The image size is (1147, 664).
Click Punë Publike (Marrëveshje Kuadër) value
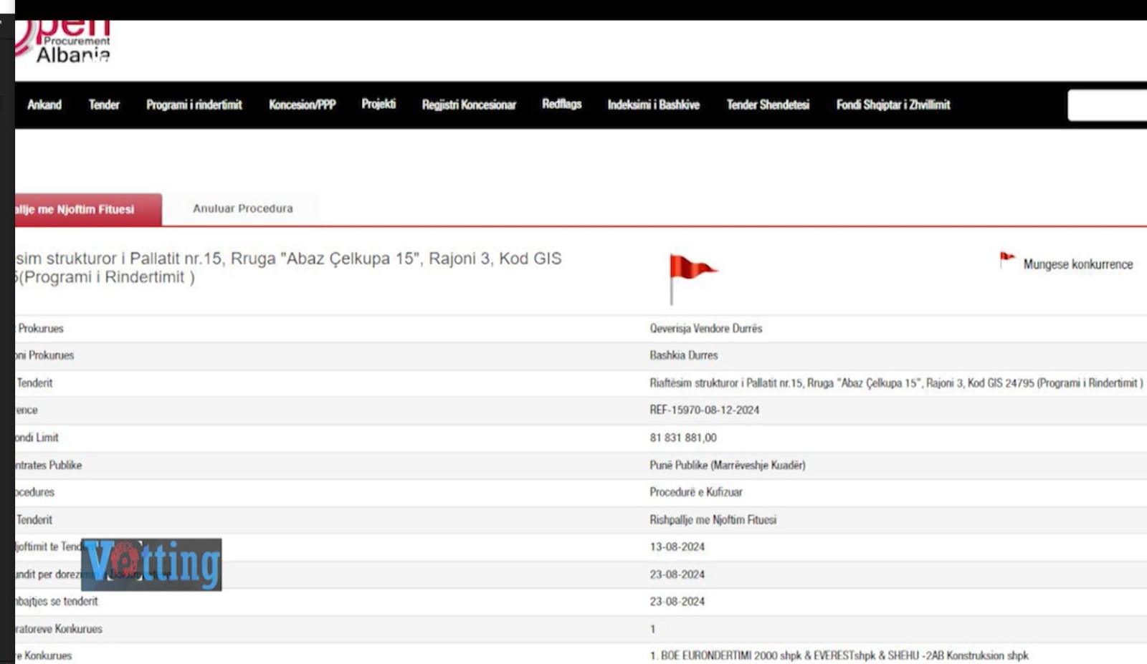728,465
